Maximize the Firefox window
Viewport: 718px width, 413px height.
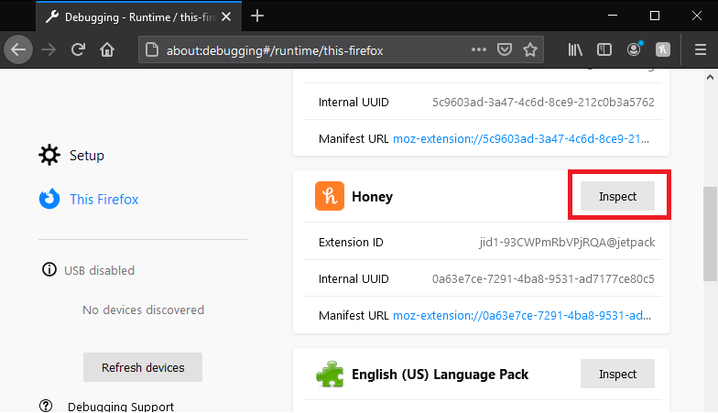pyautogui.click(x=655, y=16)
